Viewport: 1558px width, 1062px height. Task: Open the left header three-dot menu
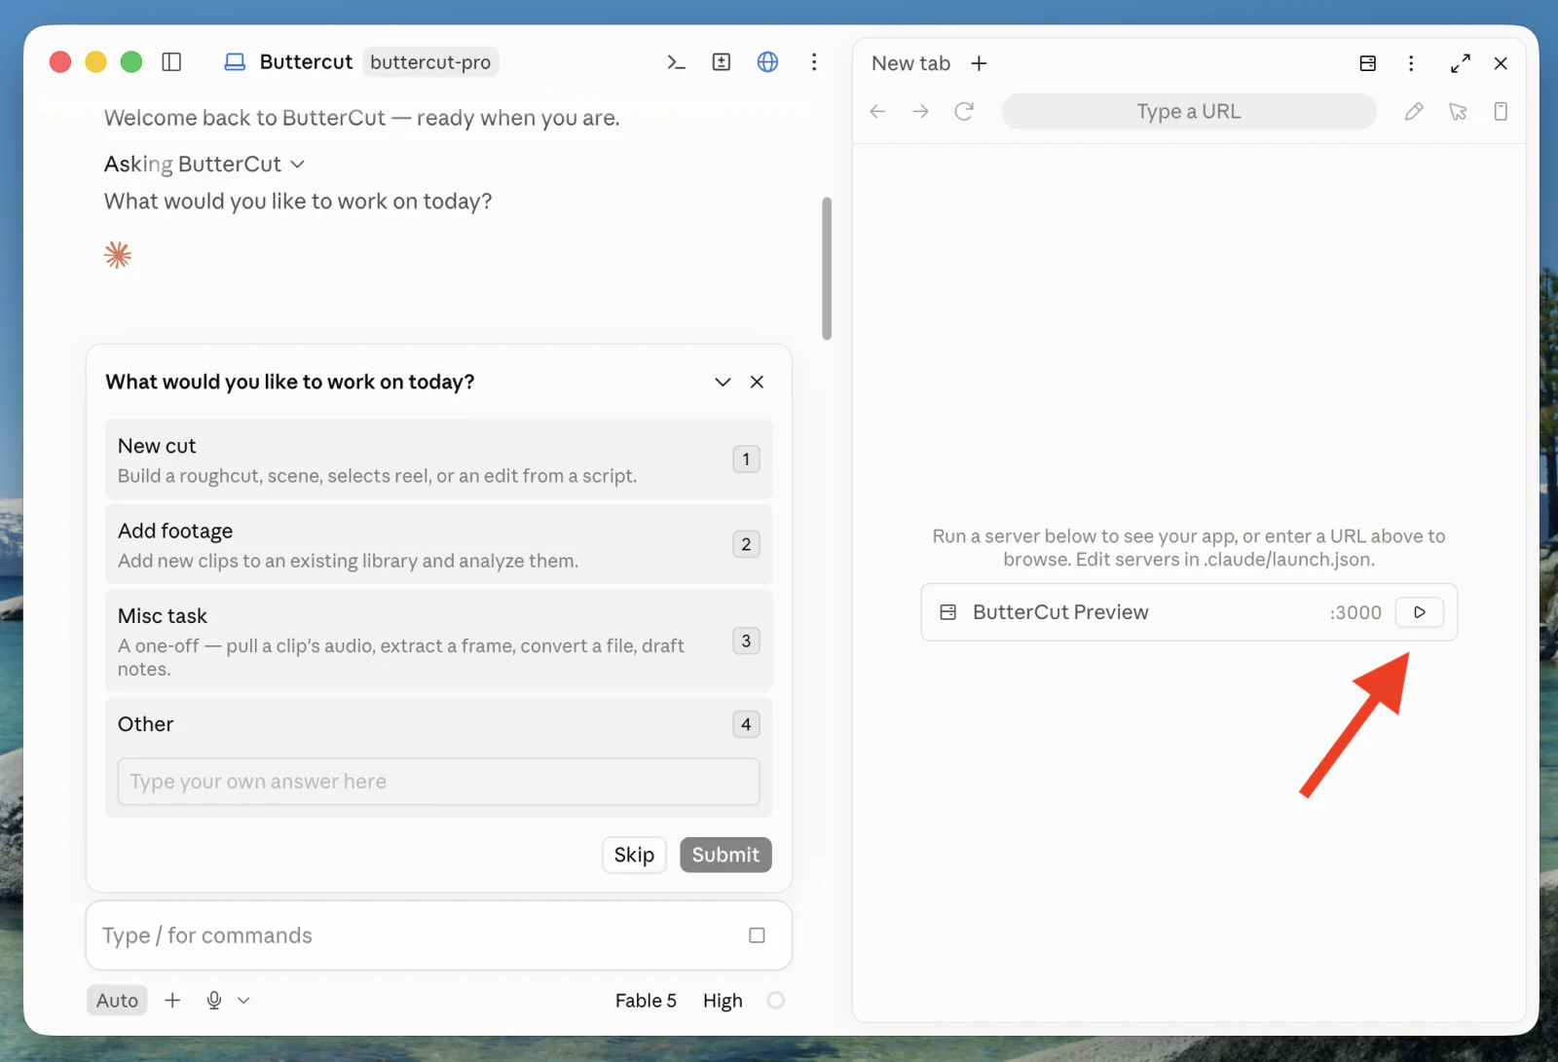(x=814, y=62)
